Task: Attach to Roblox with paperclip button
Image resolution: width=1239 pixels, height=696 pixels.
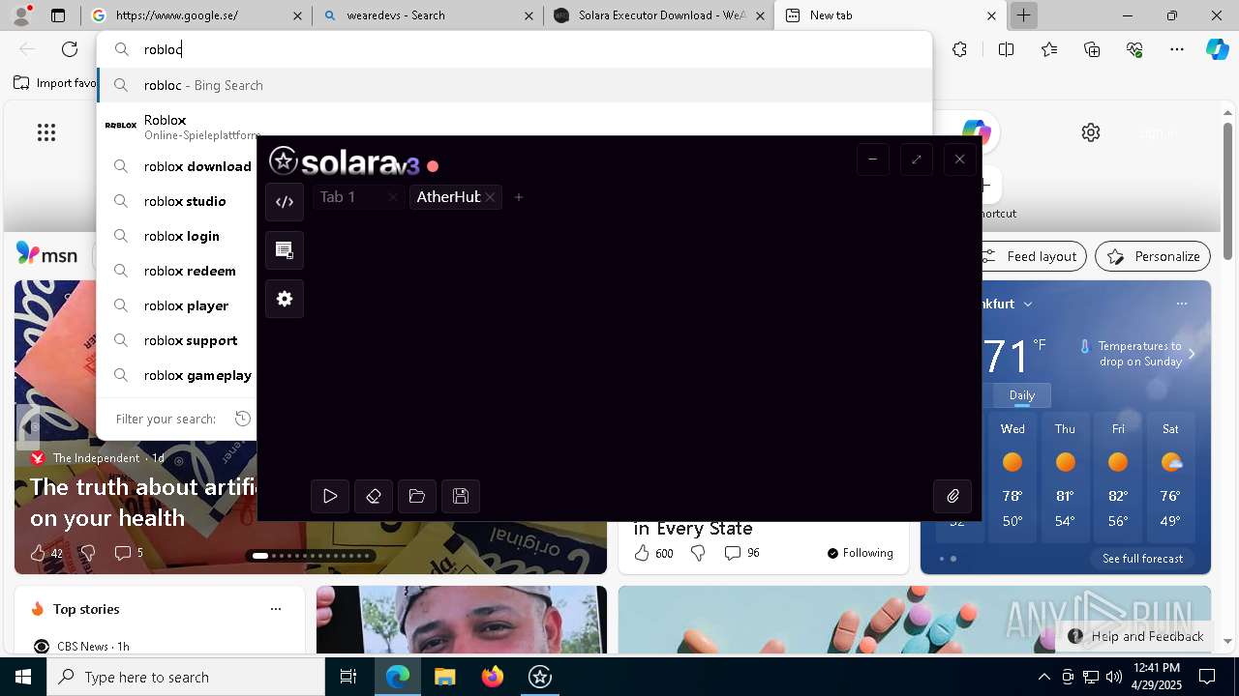Action: (x=952, y=496)
